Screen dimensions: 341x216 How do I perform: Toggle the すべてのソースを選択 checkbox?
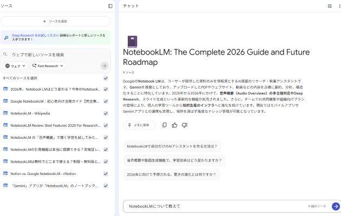[106, 78]
